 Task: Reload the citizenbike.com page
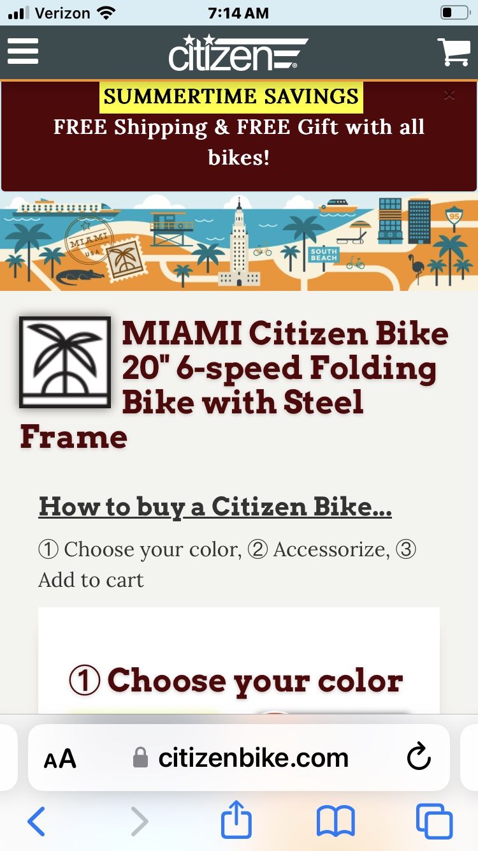418,757
